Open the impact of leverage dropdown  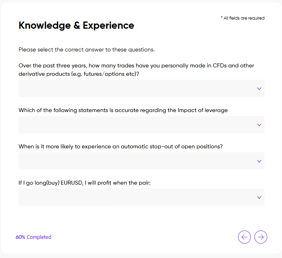(136, 125)
